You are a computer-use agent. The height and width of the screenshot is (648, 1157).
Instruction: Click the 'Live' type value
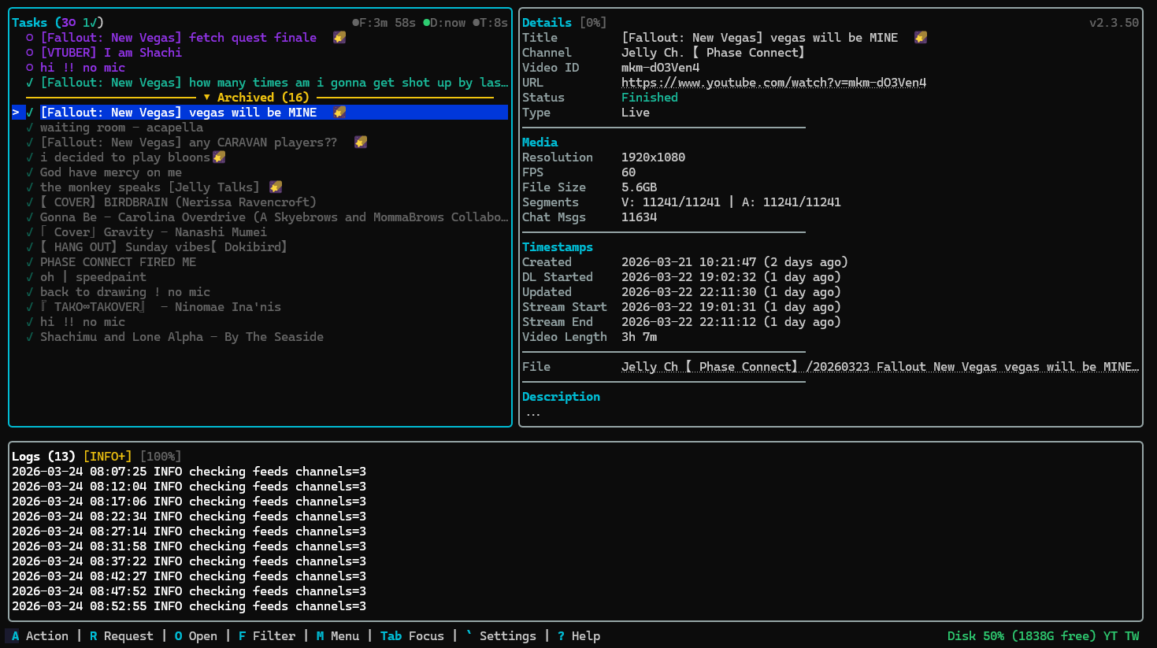pos(636,113)
